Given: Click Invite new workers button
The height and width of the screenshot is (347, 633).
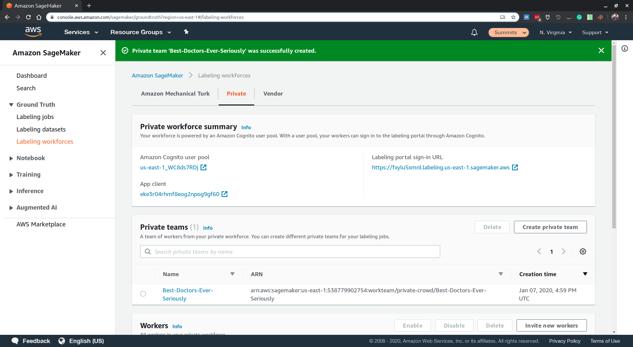Looking at the screenshot, I should pyautogui.click(x=552, y=326).
